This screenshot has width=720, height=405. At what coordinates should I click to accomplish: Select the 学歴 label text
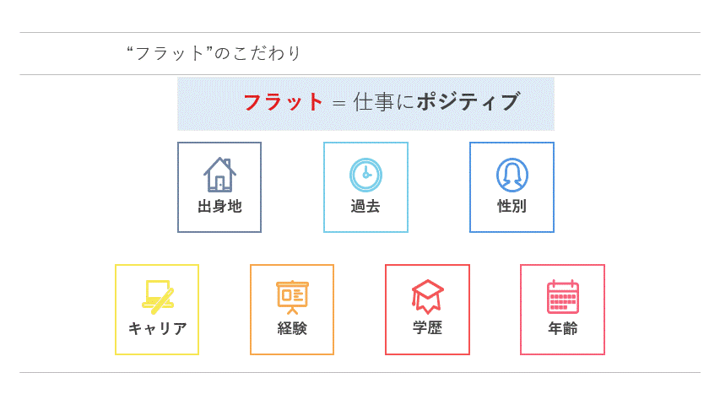click(427, 327)
